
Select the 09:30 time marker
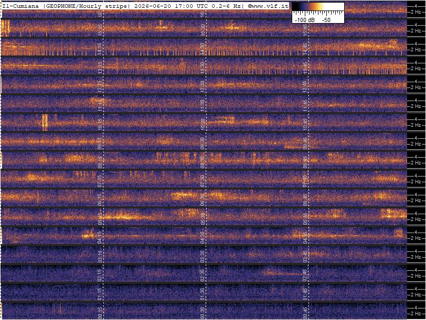203,143
